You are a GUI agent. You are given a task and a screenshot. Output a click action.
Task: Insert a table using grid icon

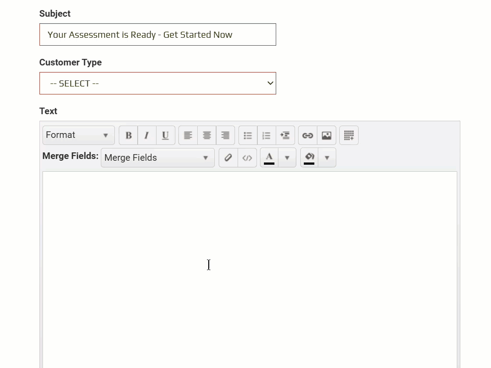tap(349, 135)
